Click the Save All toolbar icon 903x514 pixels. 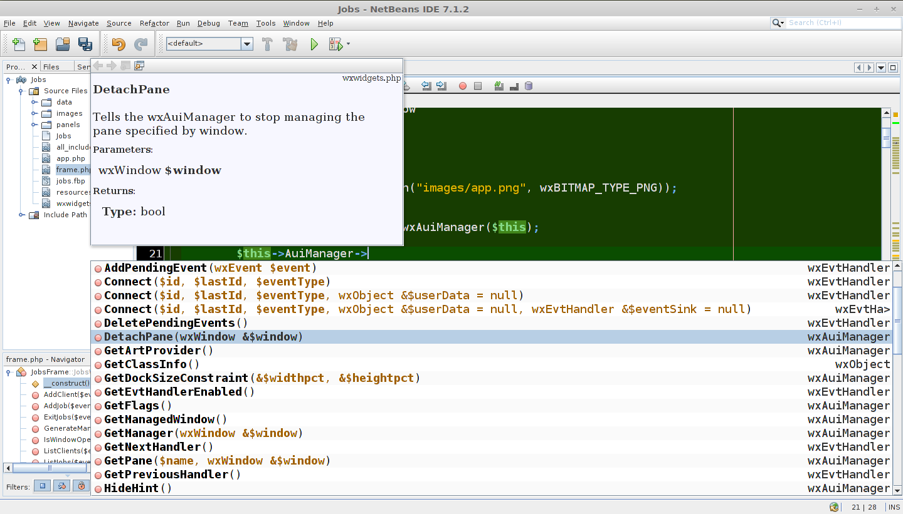point(85,44)
